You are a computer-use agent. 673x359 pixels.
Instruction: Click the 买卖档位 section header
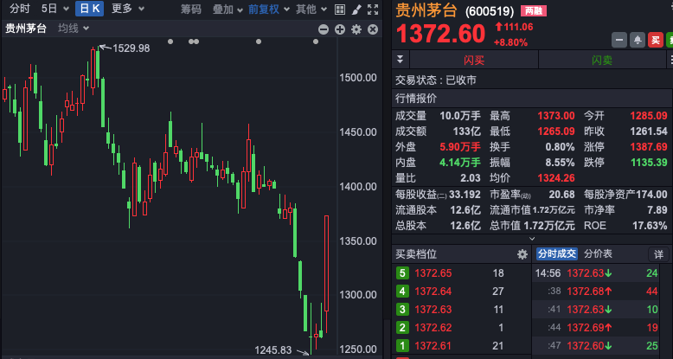[415, 254]
